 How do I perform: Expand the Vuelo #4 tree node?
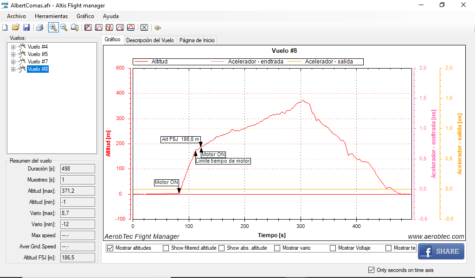(x=13, y=47)
